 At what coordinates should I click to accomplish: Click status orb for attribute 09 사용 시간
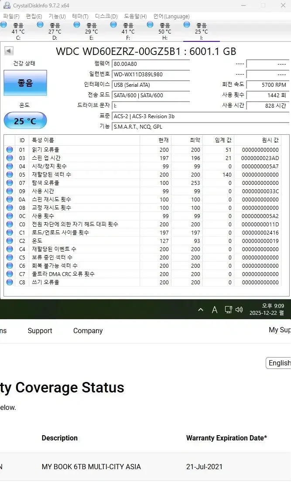point(10,191)
